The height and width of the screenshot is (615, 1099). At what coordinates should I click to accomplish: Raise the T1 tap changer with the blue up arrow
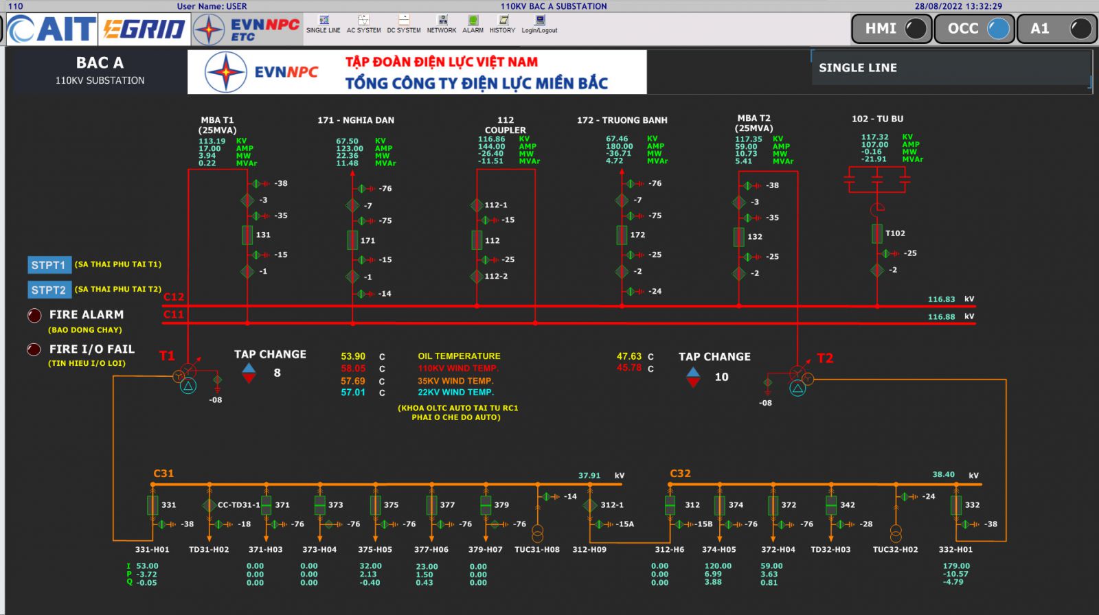[x=249, y=369]
